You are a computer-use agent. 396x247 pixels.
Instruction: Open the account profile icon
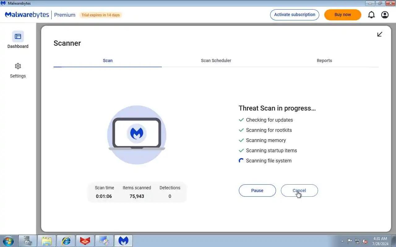pyautogui.click(x=385, y=15)
